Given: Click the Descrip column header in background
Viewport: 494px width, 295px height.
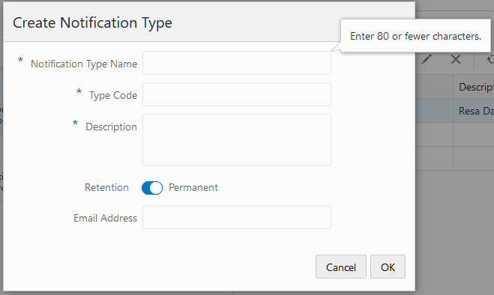Looking at the screenshot, I should [x=474, y=87].
